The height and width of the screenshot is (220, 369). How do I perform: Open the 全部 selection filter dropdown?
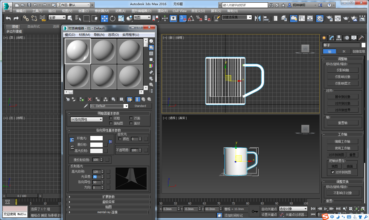(57, 17)
